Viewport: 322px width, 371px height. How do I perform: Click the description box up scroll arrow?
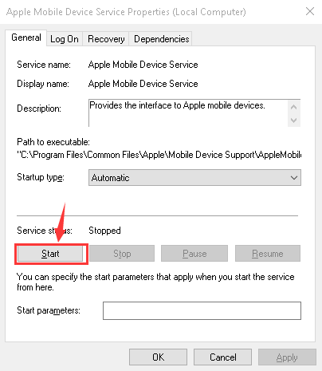click(293, 107)
